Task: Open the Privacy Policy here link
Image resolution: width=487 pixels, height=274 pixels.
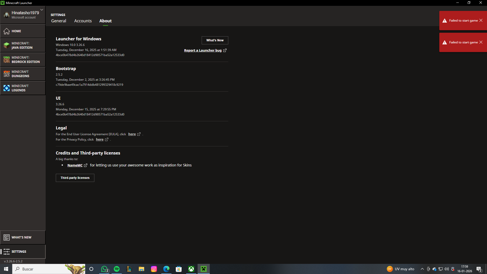Action: click(x=100, y=140)
